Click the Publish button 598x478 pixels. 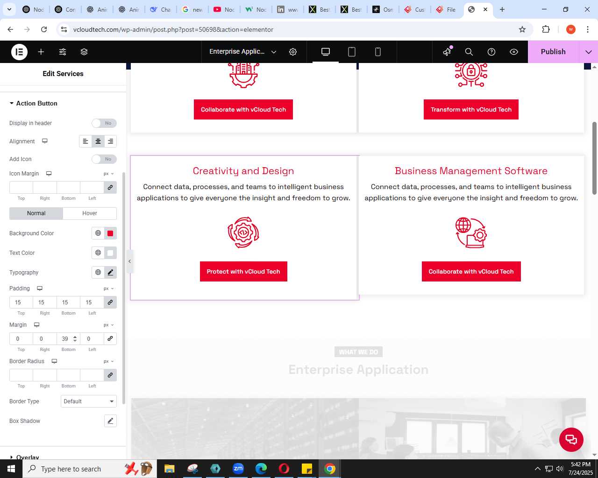[553, 52]
